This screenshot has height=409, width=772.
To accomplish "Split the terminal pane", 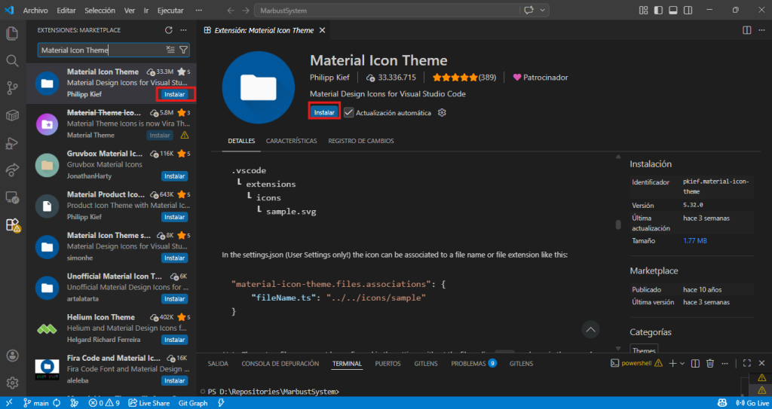I will click(695, 364).
